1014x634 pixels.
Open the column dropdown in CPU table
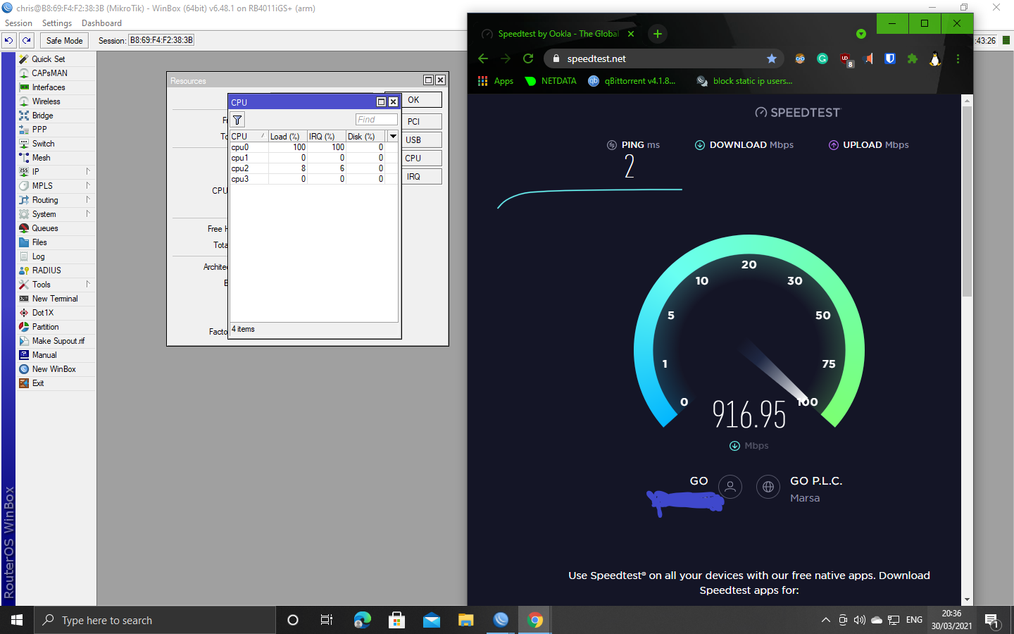pos(393,136)
